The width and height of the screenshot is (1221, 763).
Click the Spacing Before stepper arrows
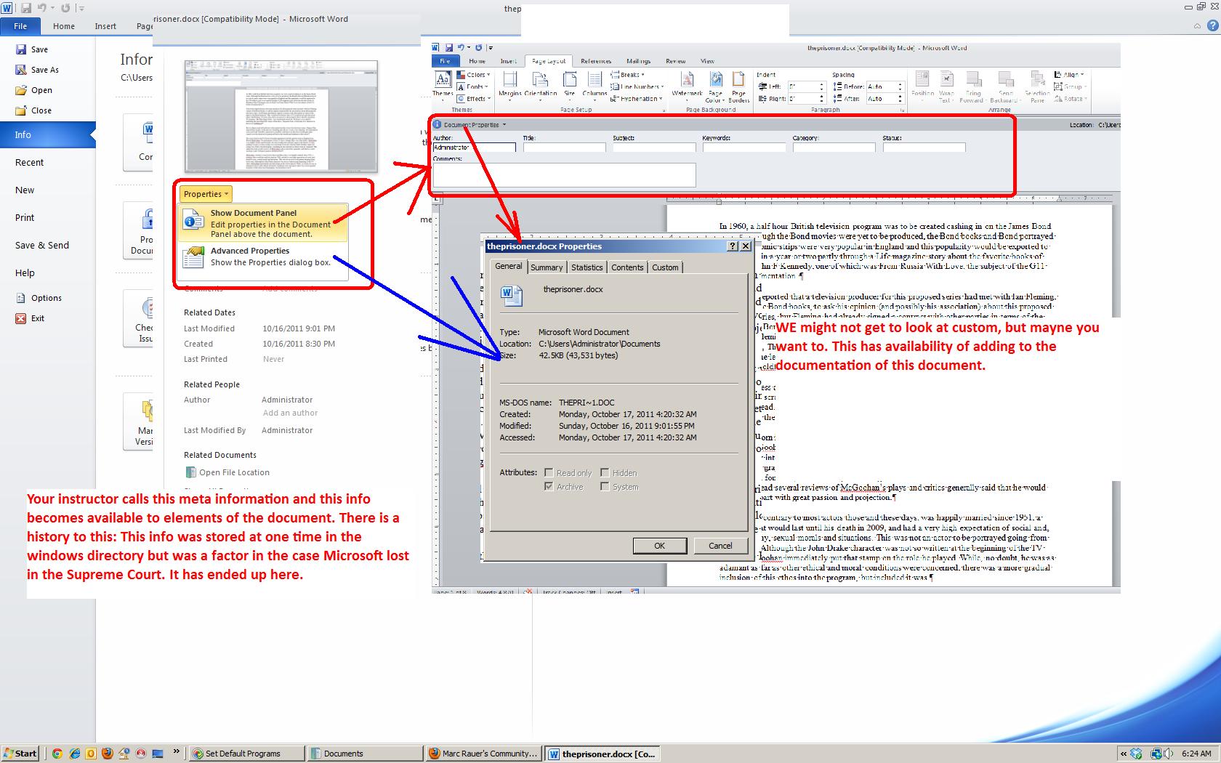900,86
